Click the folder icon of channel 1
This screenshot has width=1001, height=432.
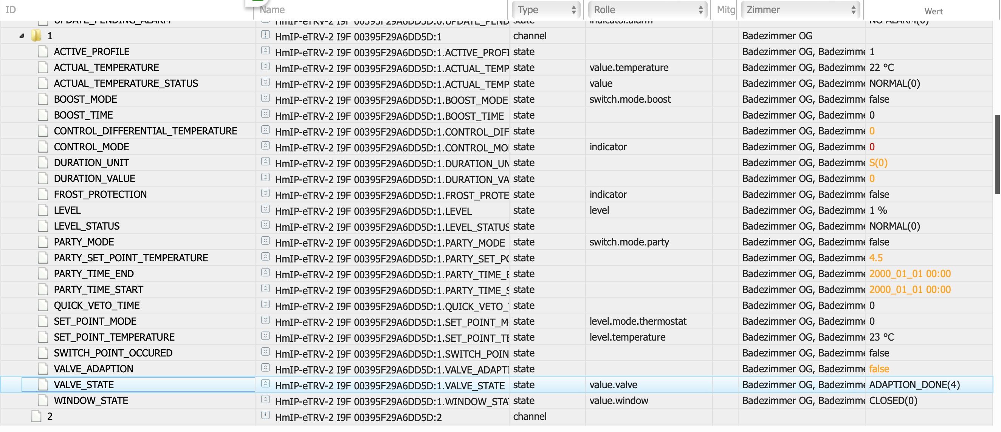36,36
